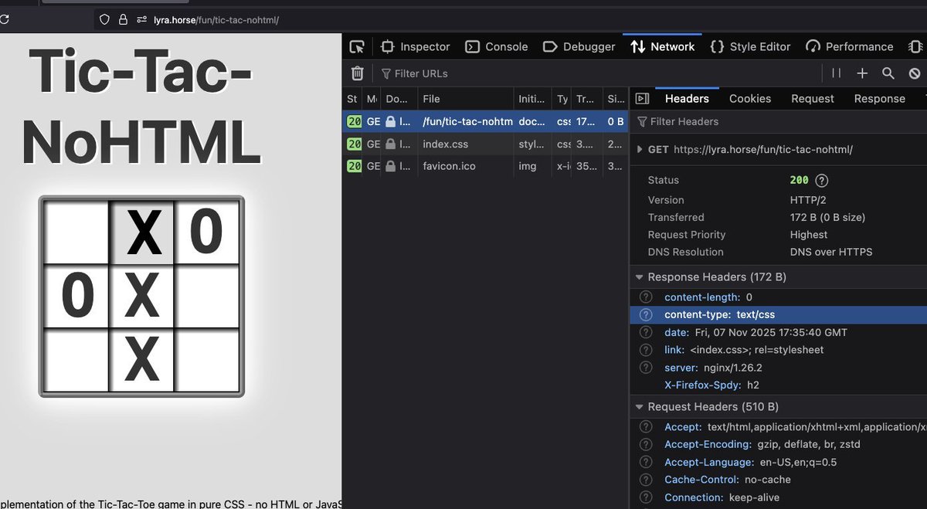Show site security padlock info

[123, 20]
